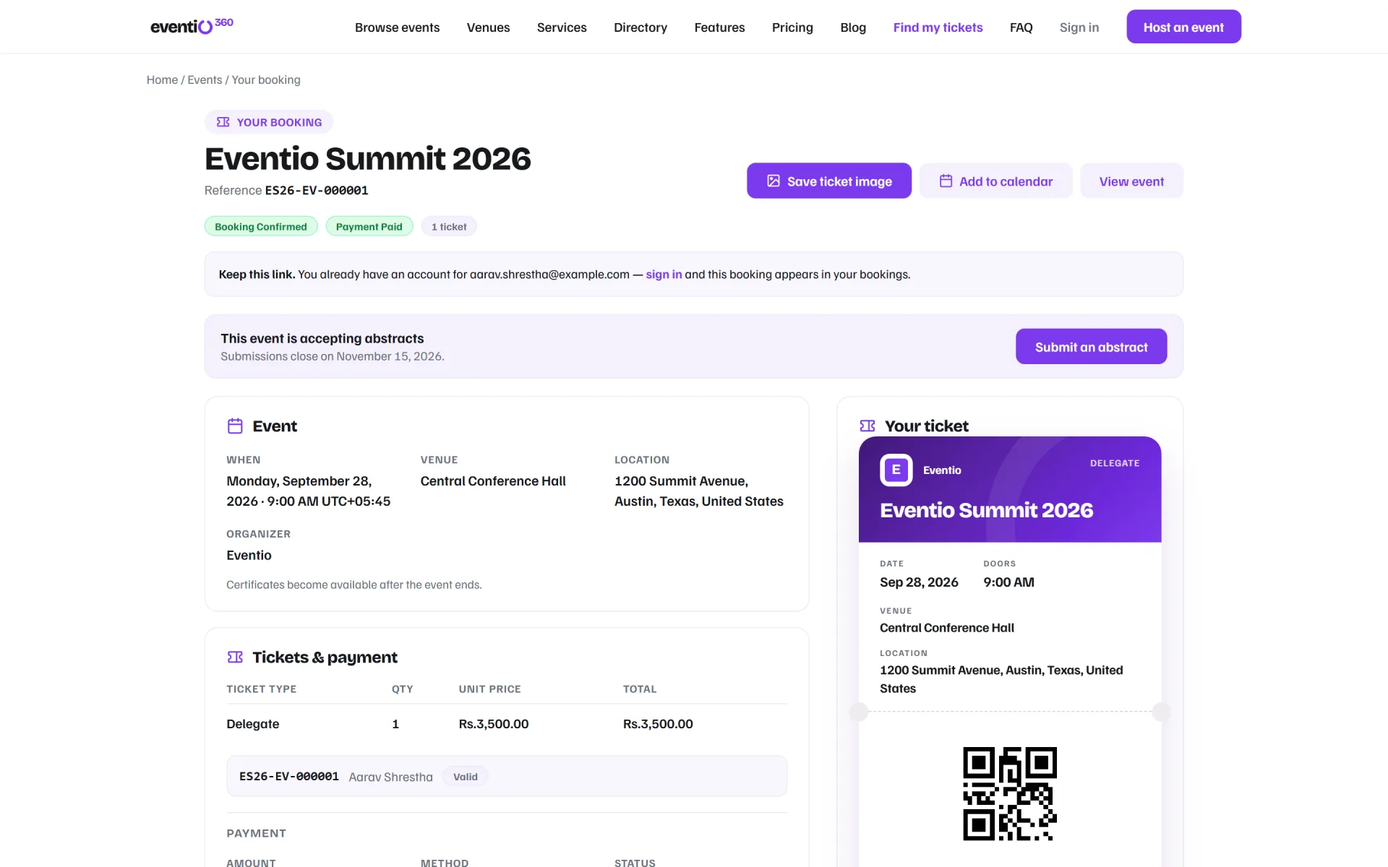Click the 1 ticket badge
The height and width of the screenshot is (867, 1388).
[x=449, y=226]
